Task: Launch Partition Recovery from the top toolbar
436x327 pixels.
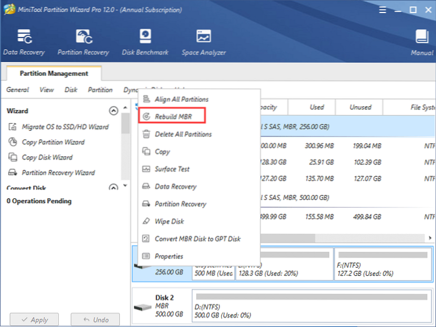Action: (83, 42)
